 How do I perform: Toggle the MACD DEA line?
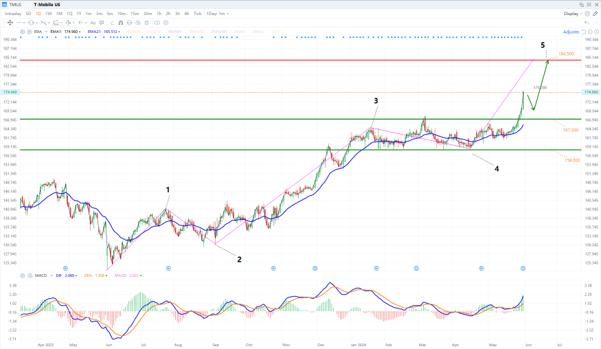95,275
